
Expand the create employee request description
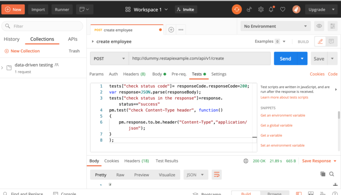(x=93, y=42)
